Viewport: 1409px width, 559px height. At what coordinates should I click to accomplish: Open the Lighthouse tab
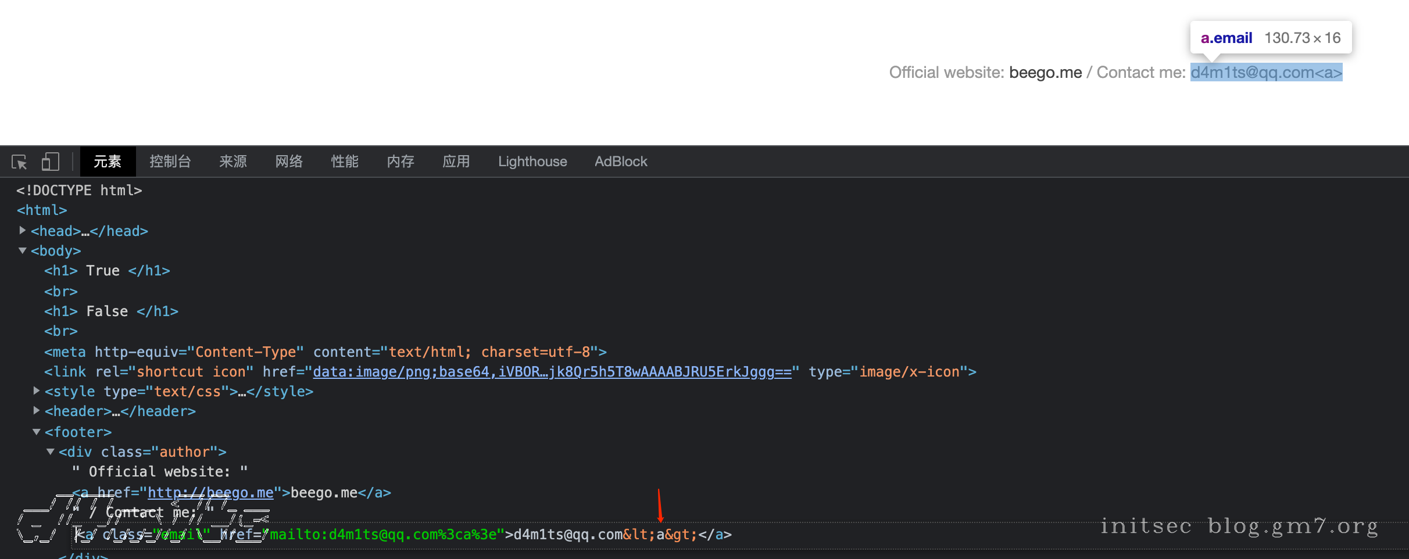point(532,162)
